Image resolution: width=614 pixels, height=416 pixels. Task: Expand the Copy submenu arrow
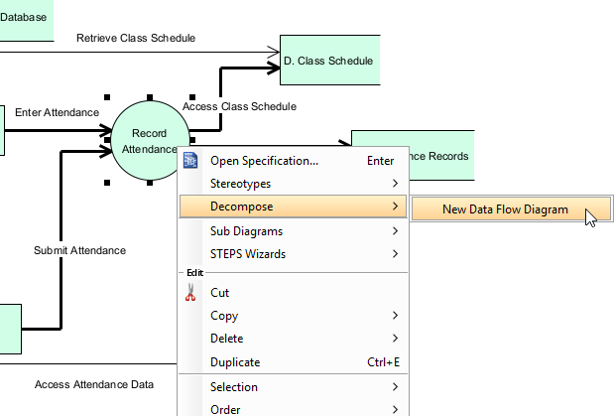395,316
